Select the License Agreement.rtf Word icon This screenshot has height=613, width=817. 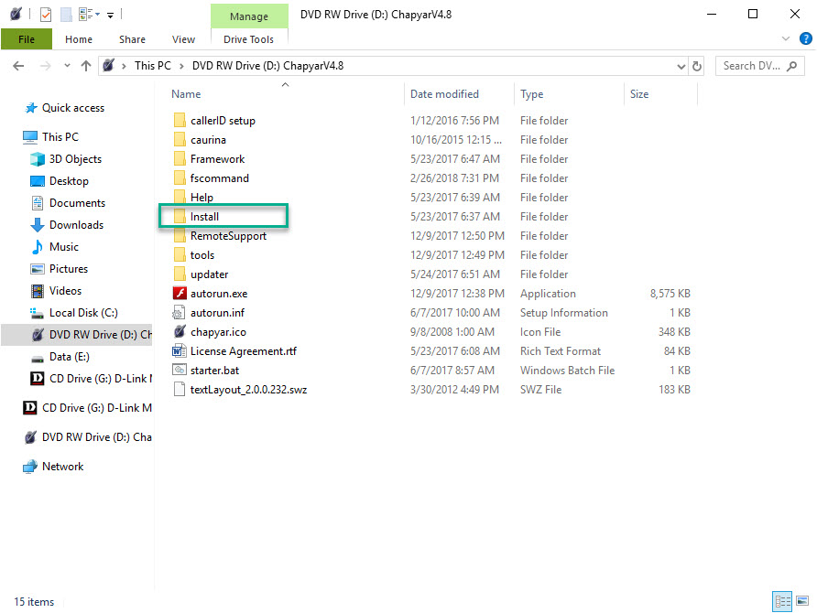180,351
